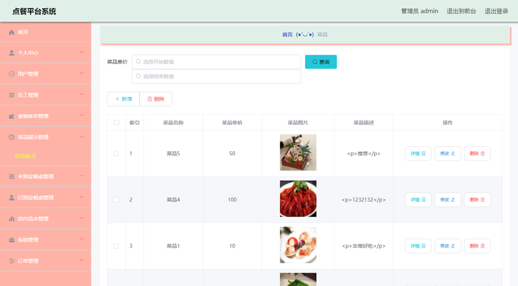The height and width of the screenshot is (286, 518).
Task: Open the sushi thumbnail of 菜品5
Action: coord(298,153)
